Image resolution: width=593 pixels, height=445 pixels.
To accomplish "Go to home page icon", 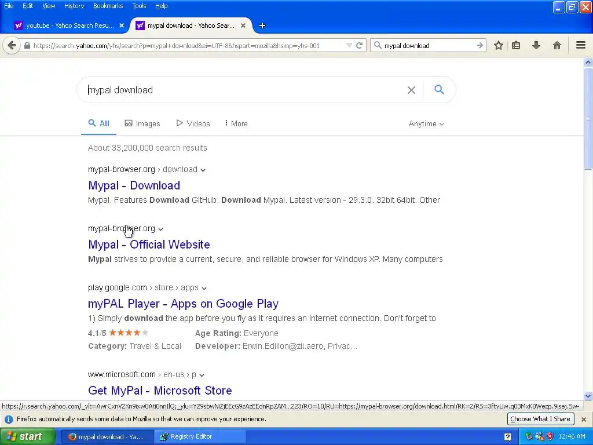I will pos(557,46).
